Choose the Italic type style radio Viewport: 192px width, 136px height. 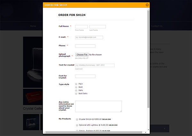[76, 90]
